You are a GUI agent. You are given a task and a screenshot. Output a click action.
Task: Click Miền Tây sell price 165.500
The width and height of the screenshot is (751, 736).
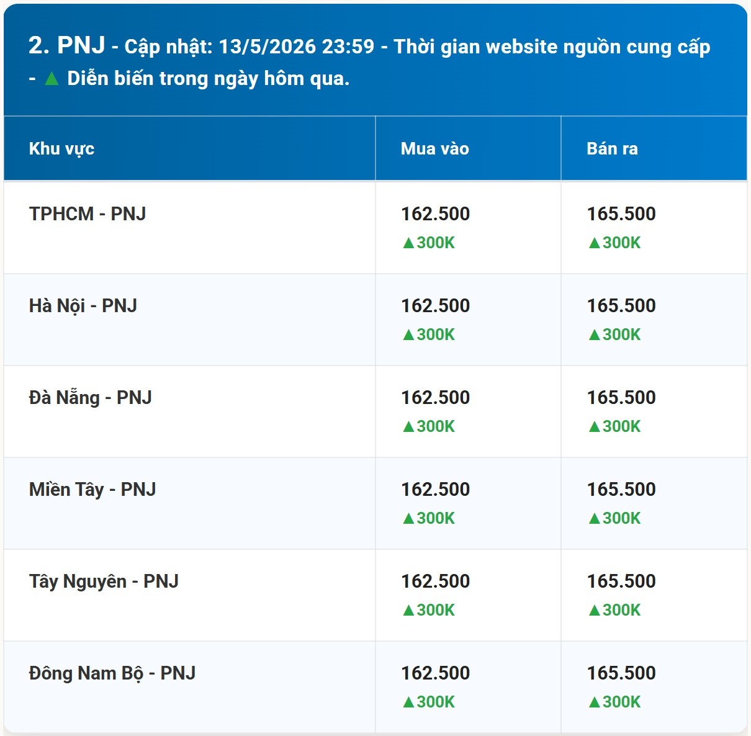click(x=621, y=490)
